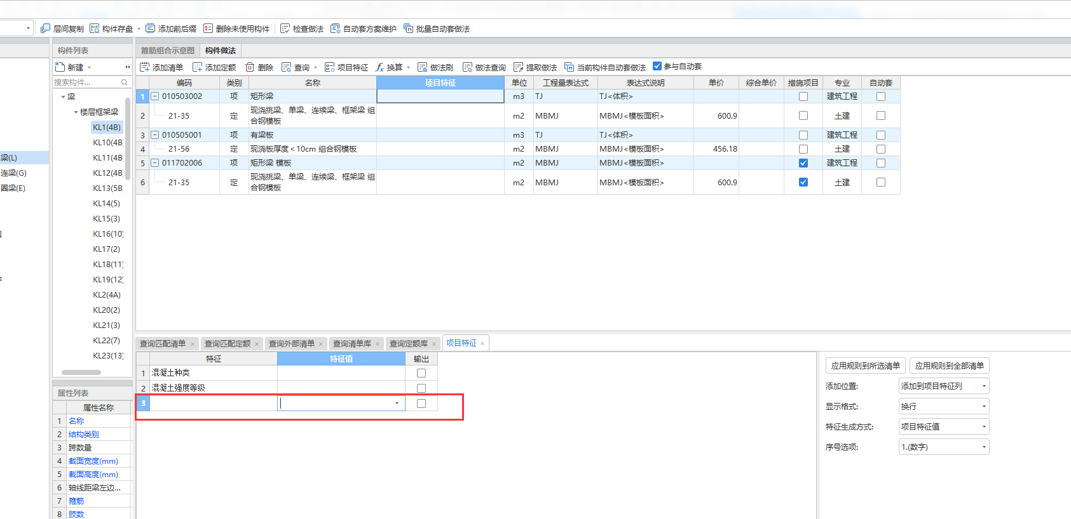Select component KL14(5) in the tree
The width and height of the screenshot is (1071, 519).
point(106,204)
